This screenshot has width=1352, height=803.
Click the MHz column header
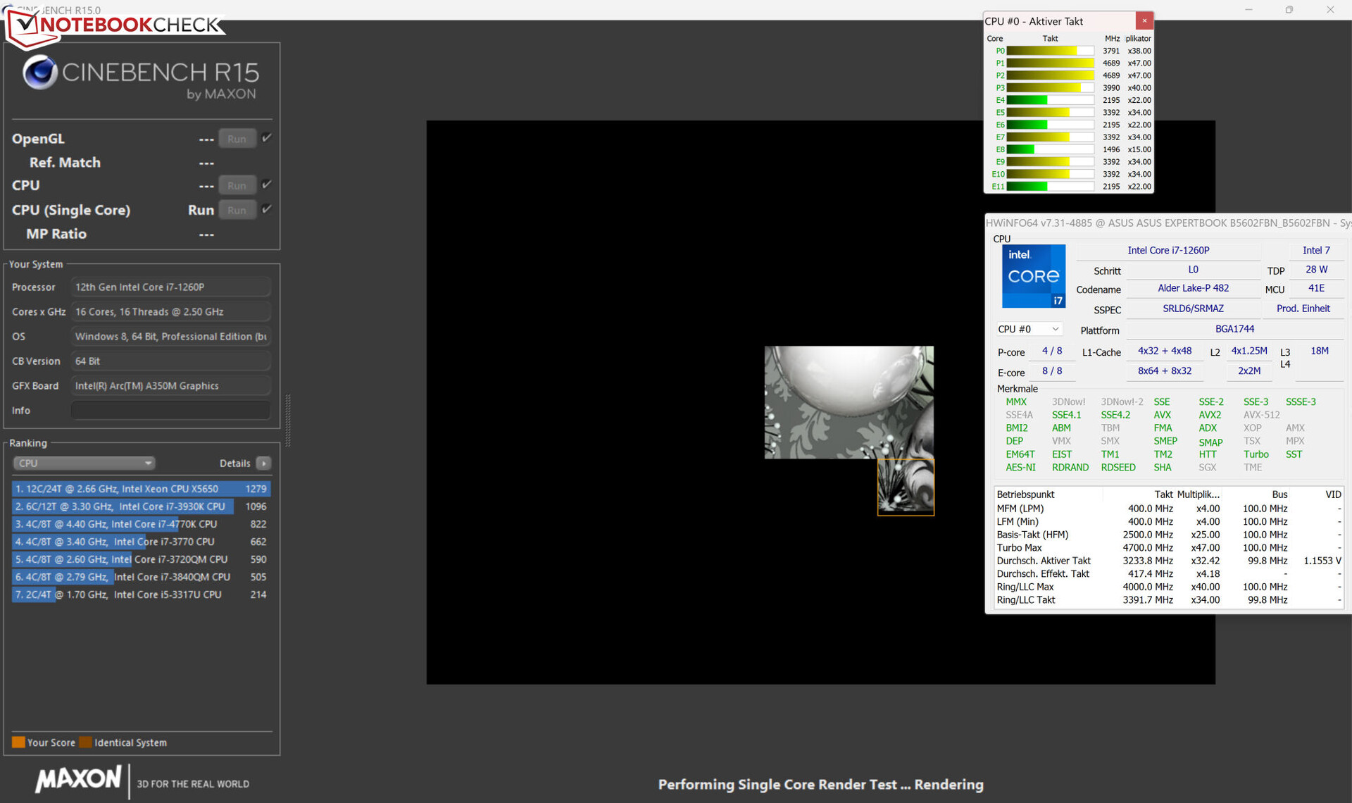click(1112, 38)
